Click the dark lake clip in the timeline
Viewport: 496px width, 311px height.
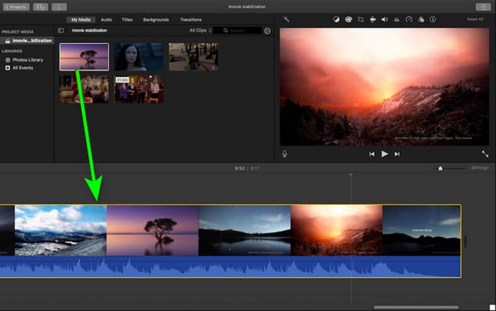point(244,230)
